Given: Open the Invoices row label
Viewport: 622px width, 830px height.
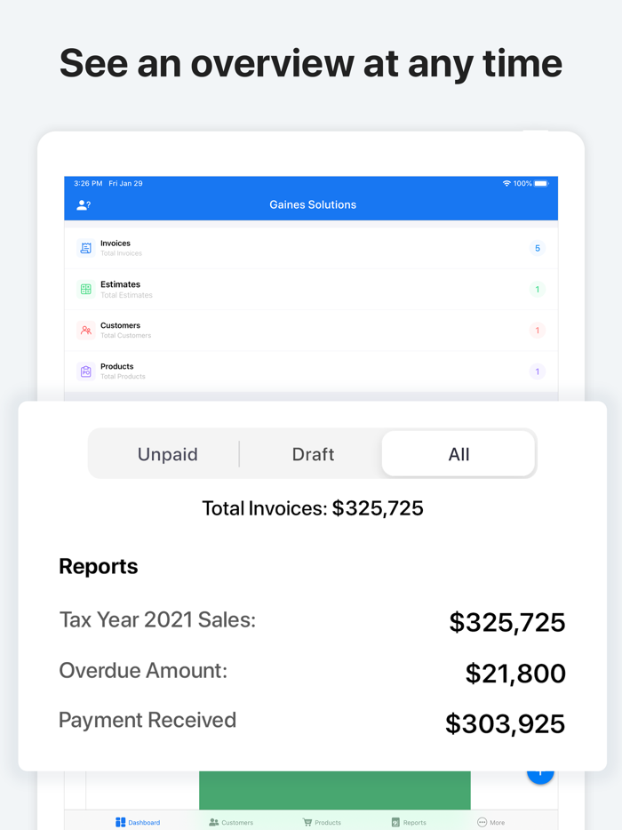Looking at the screenshot, I should point(116,243).
